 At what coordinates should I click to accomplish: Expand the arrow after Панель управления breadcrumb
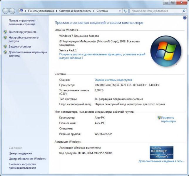(x=57, y=11)
